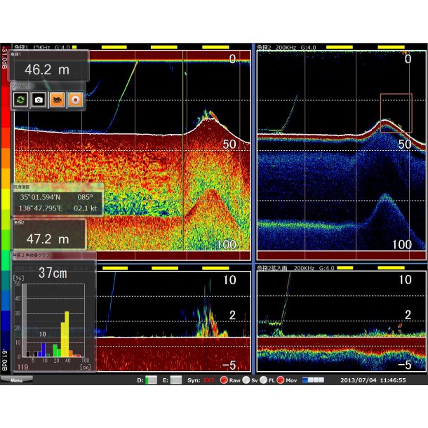Click the longitude 138°47.795'E value
The height and width of the screenshot is (428, 428).
tap(41, 208)
